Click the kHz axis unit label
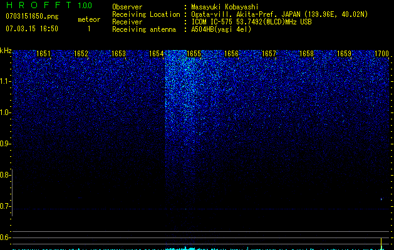 point(6,51)
